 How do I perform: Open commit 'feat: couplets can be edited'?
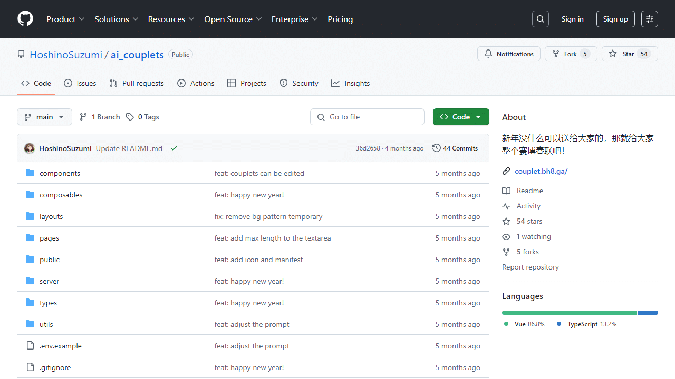(x=259, y=173)
